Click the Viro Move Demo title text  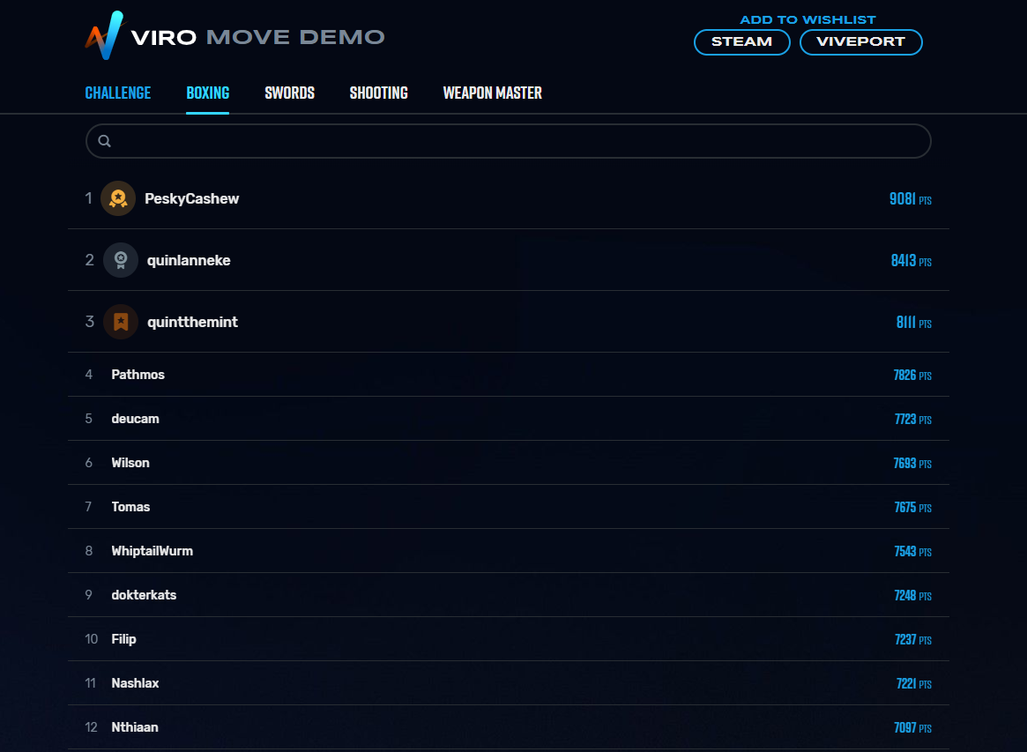click(257, 37)
